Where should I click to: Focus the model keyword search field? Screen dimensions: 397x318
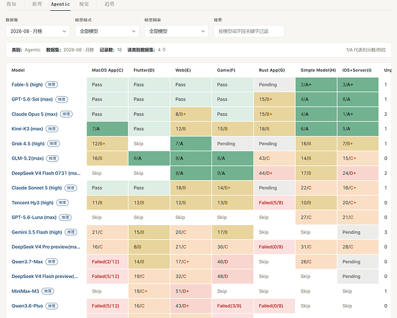249,31
